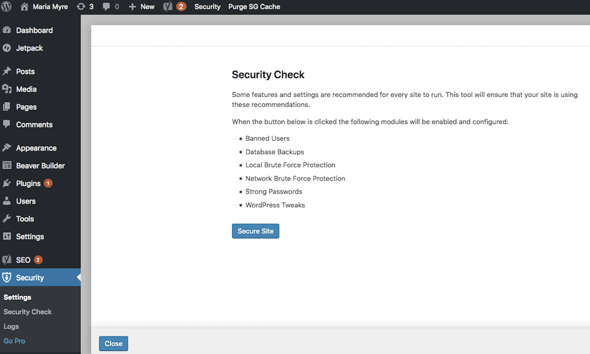Click the Secure Site button

click(255, 231)
